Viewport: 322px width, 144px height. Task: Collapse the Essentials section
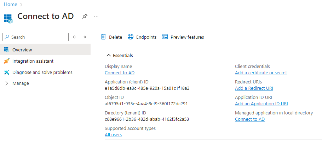(109, 55)
